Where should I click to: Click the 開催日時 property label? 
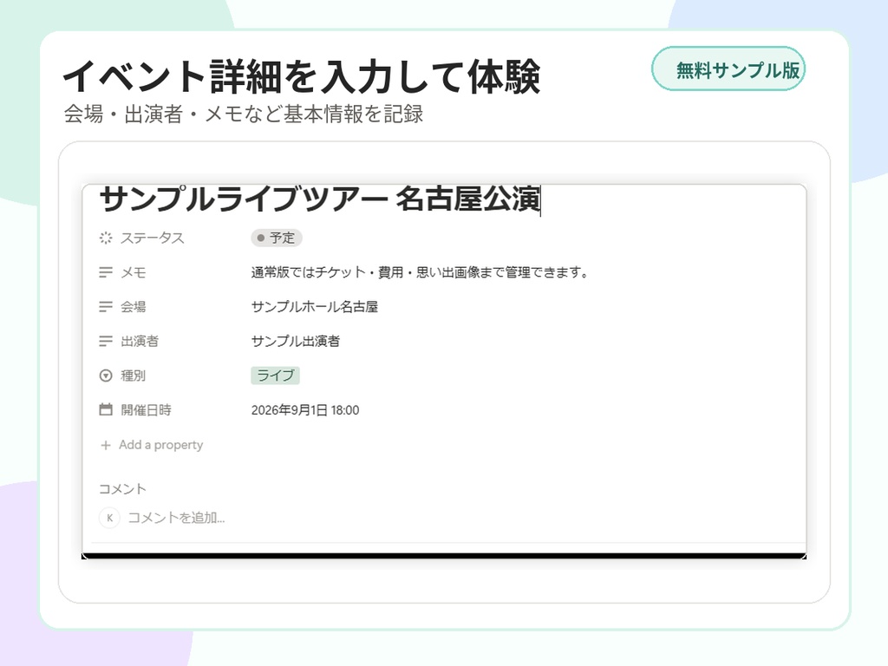coord(146,410)
